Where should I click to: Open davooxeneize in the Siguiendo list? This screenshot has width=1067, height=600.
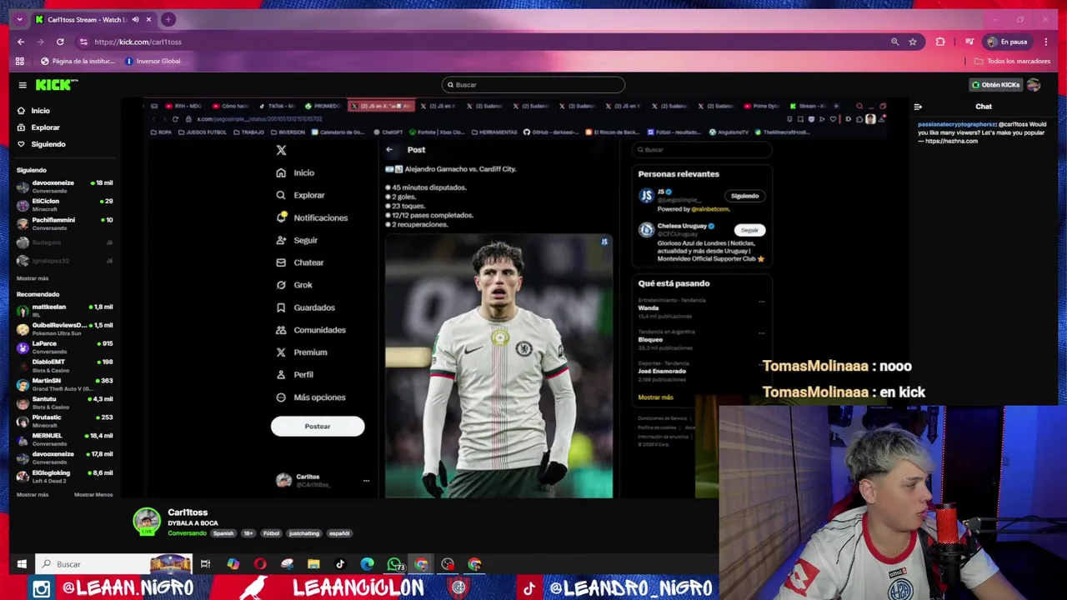click(64, 186)
